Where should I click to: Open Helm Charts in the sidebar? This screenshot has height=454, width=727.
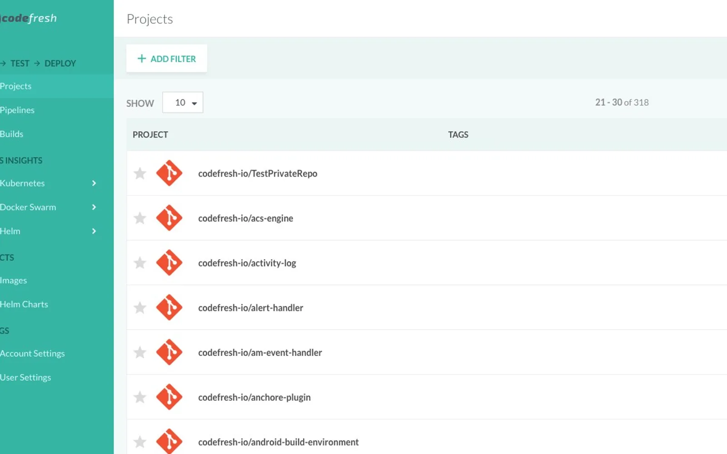24,304
